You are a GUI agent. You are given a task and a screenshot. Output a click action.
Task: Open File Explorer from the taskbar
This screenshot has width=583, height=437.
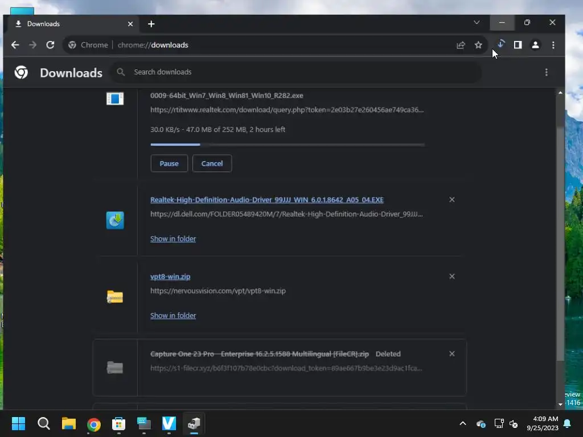[x=69, y=423]
